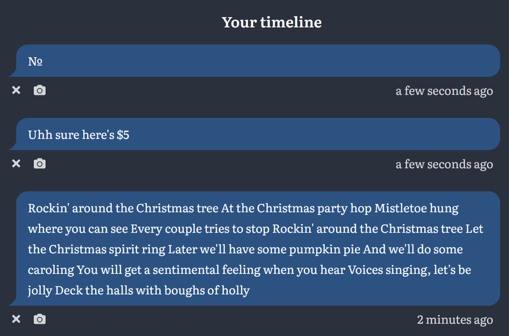Click "Voices singing, let's be" text

pos(409,270)
